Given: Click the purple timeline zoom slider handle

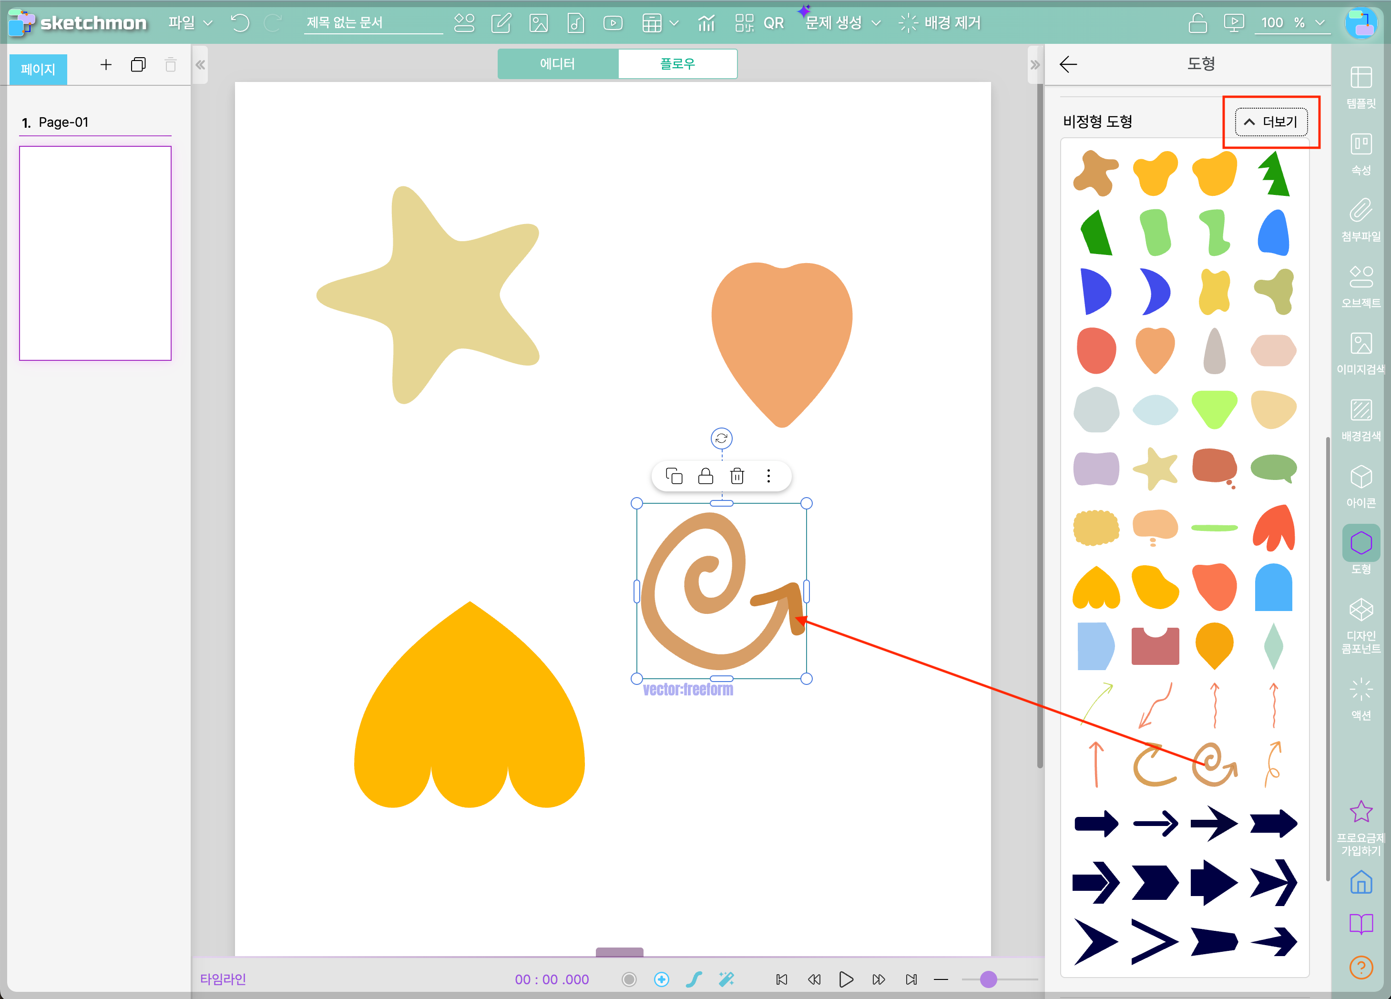Looking at the screenshot, I should [x=988, y=979].
